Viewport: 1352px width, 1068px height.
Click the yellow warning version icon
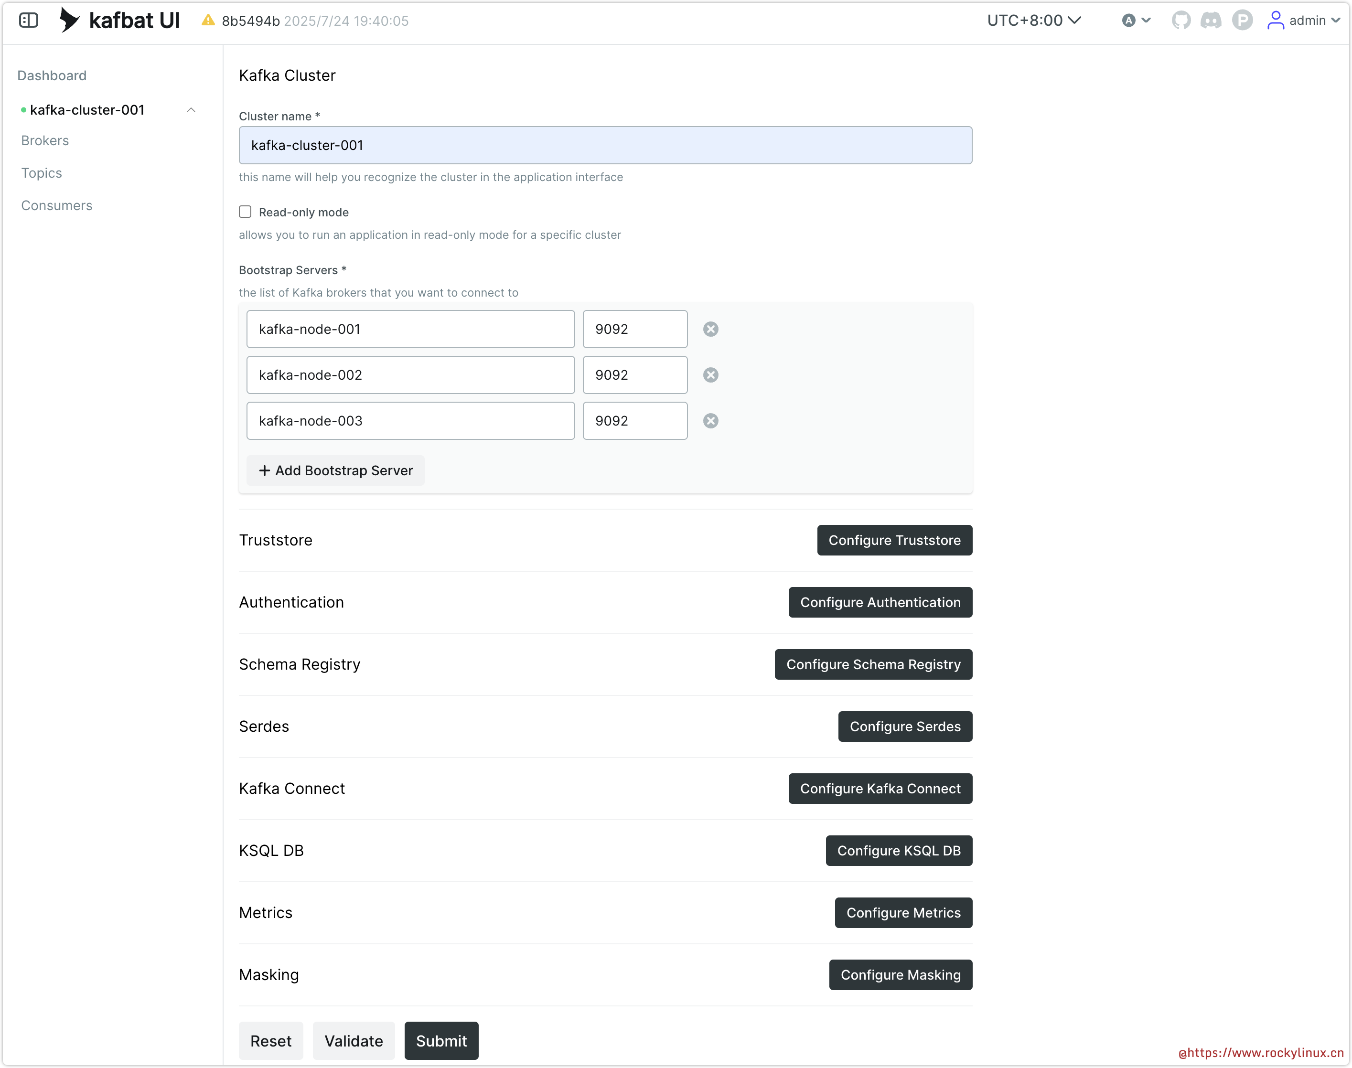pos(208,21)
